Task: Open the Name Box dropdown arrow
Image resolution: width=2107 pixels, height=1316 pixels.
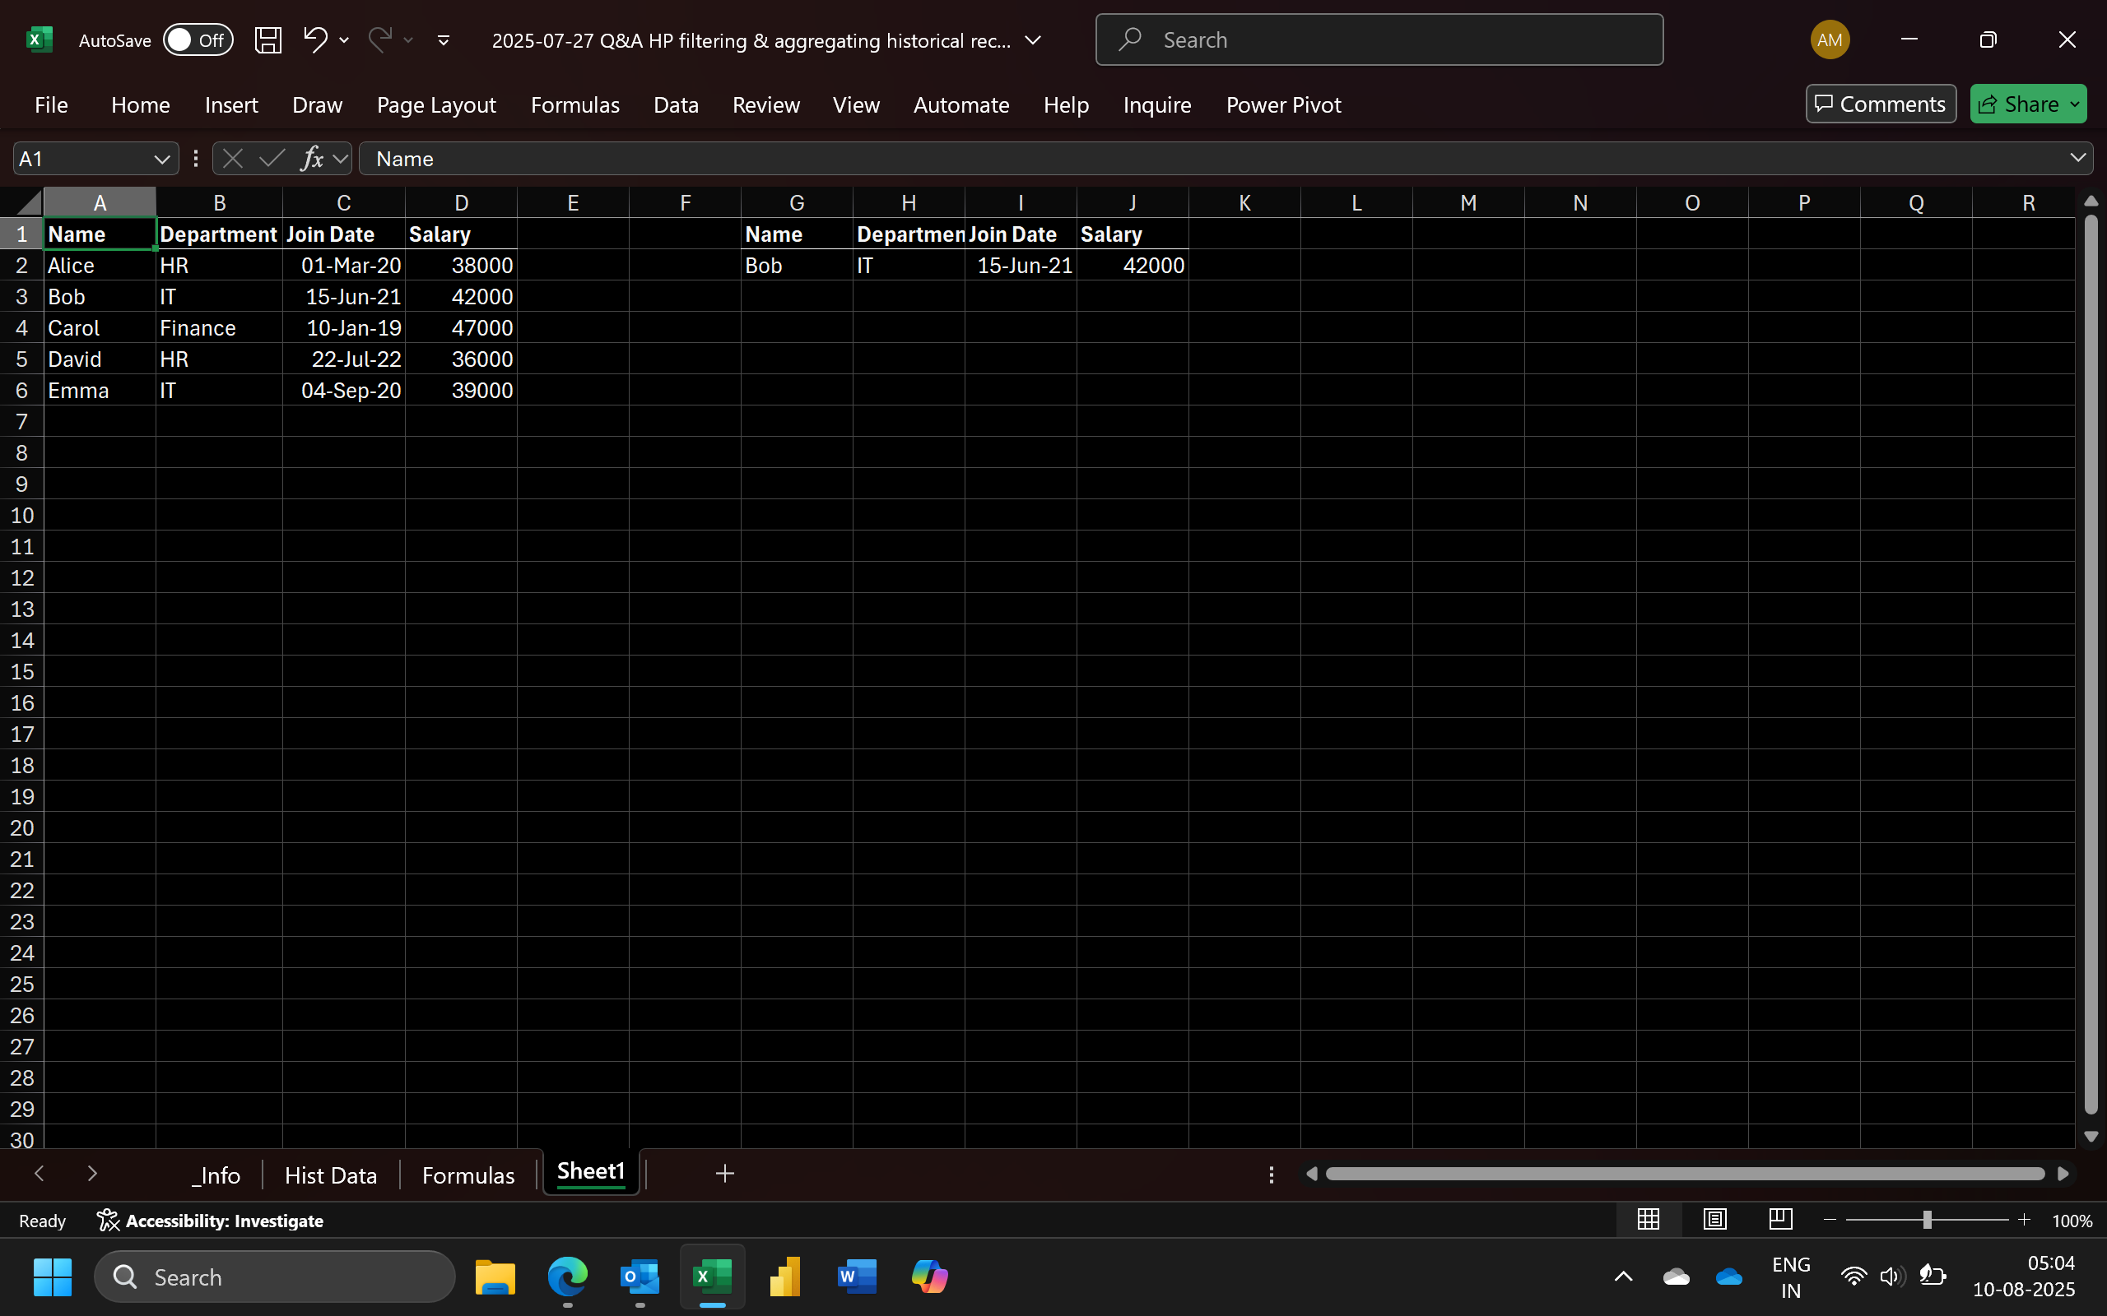Action: pos(161,160)
